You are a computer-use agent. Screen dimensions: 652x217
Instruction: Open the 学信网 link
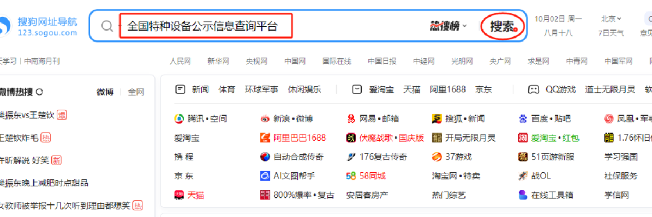click(x=616, y=195)
